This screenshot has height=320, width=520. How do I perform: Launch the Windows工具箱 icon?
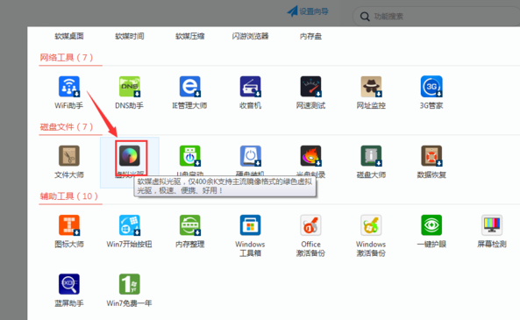pos(251,224)
